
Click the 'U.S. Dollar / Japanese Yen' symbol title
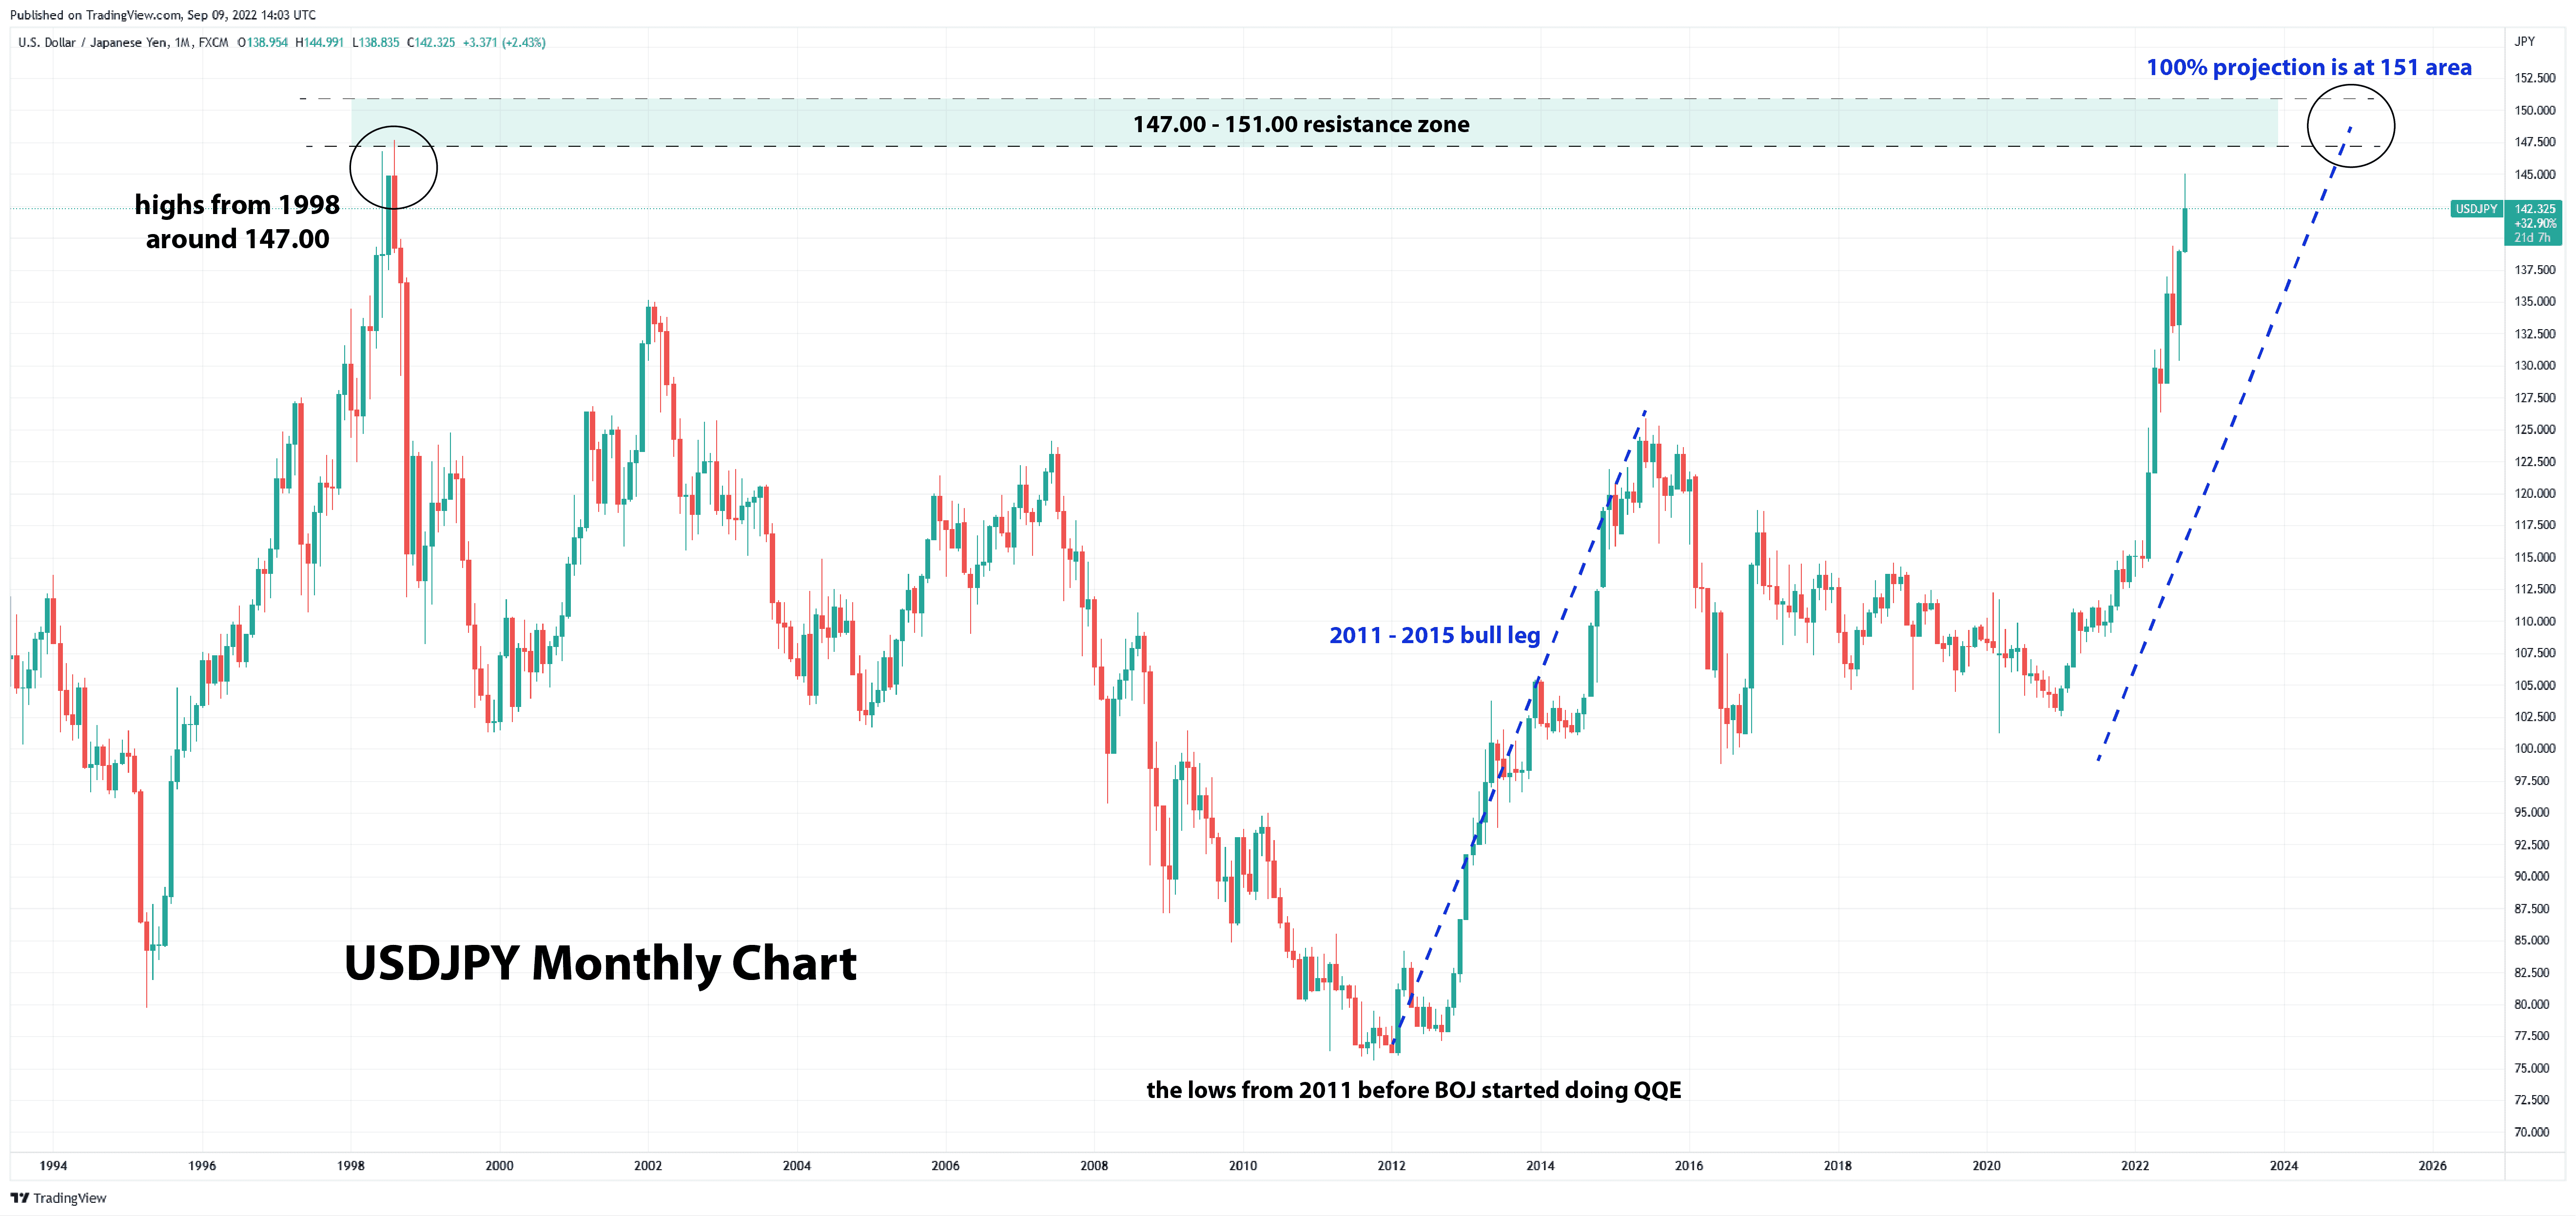pos(93,42)
